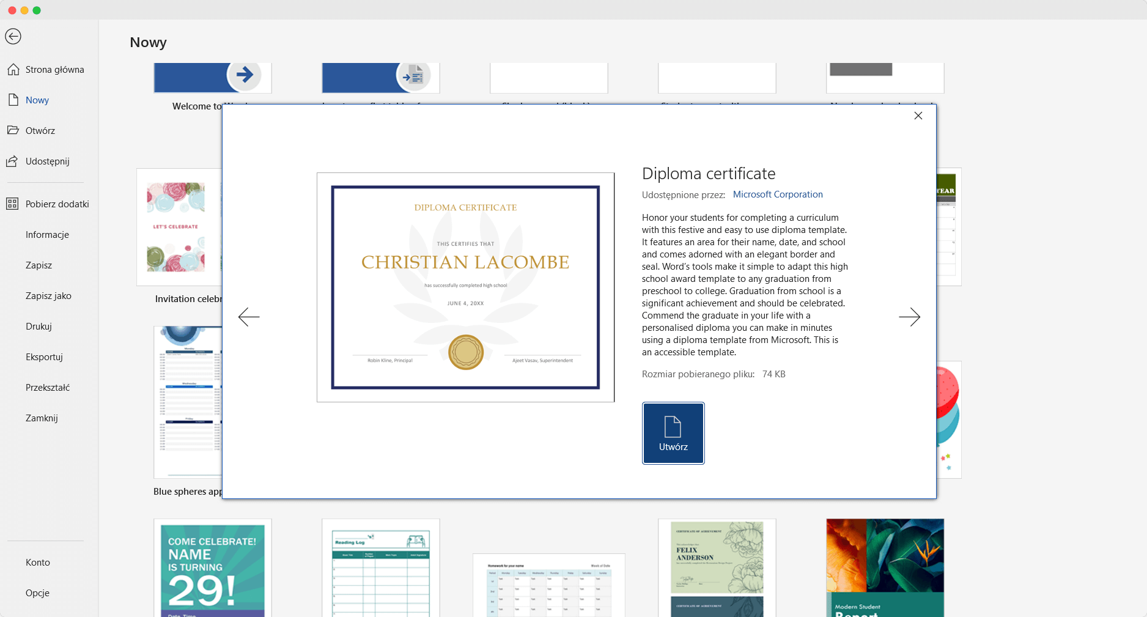Show previous template with left arrow
This screenshot has width=1147, height=617.
(x=249, y=317)
